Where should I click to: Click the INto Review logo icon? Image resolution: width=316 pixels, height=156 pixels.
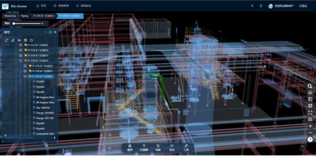5,6
